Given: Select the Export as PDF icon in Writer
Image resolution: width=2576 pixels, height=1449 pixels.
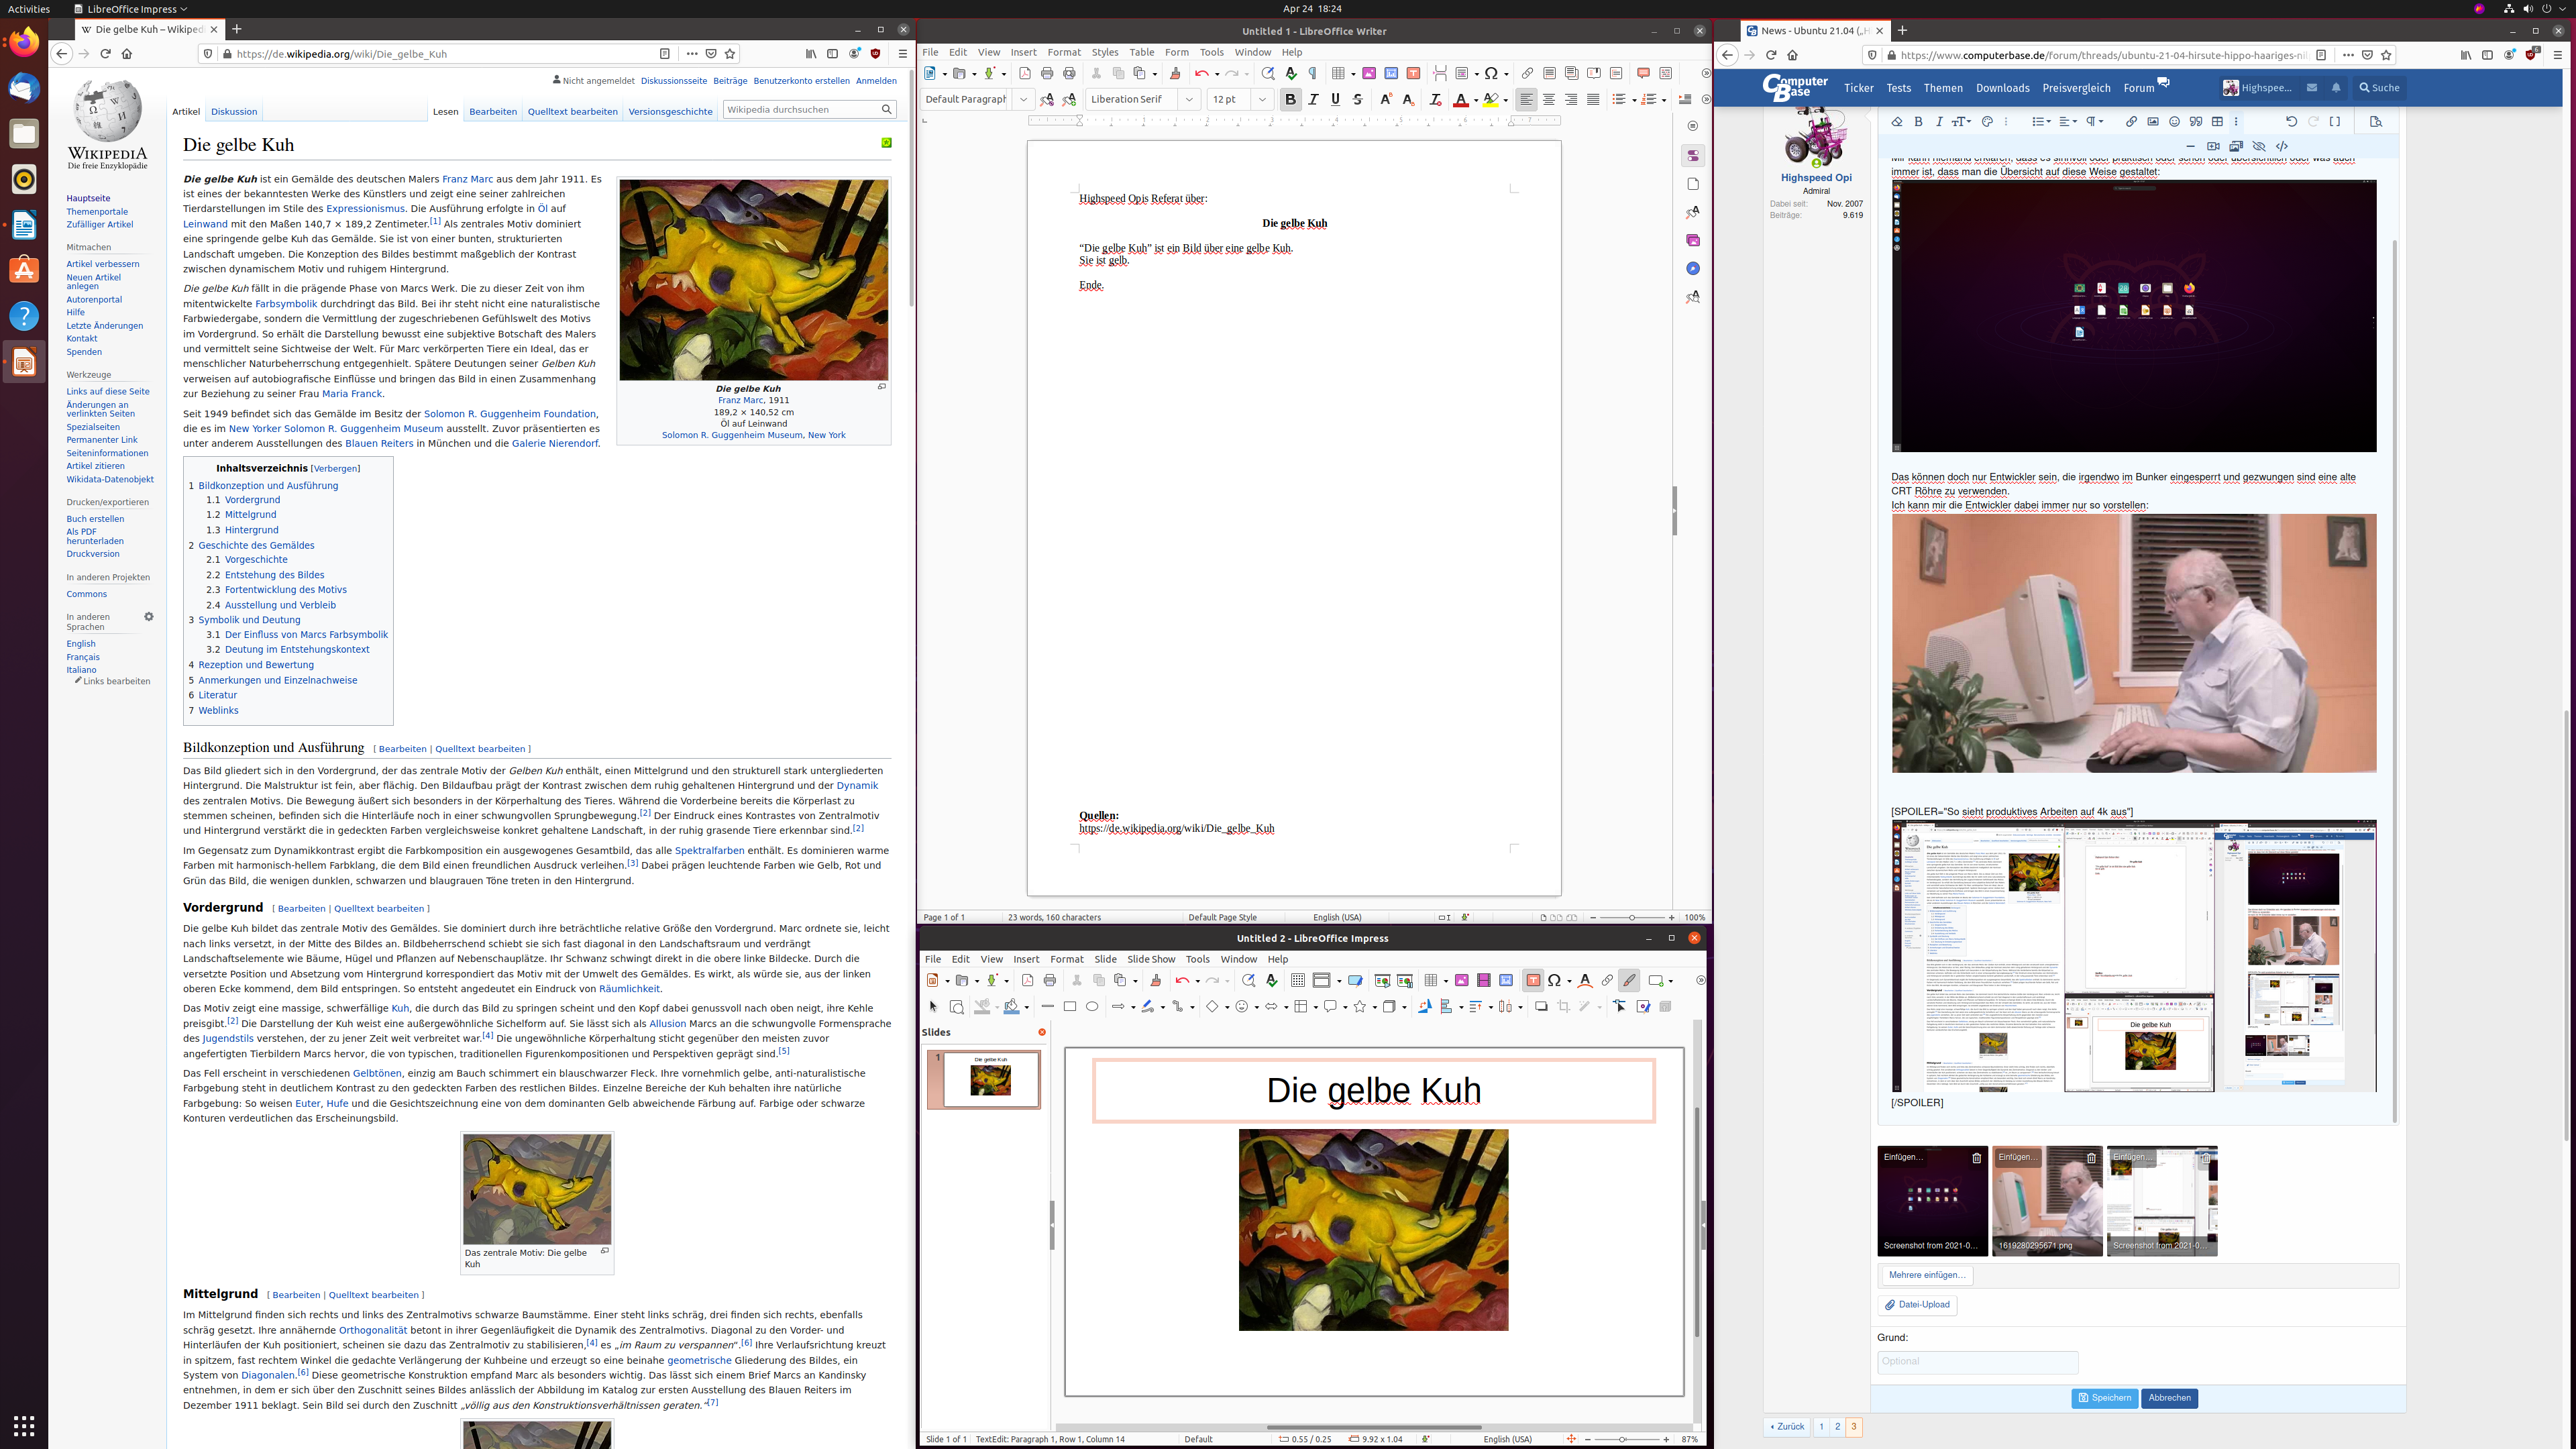Looking at the screenshot, I should pos(1025,72).
